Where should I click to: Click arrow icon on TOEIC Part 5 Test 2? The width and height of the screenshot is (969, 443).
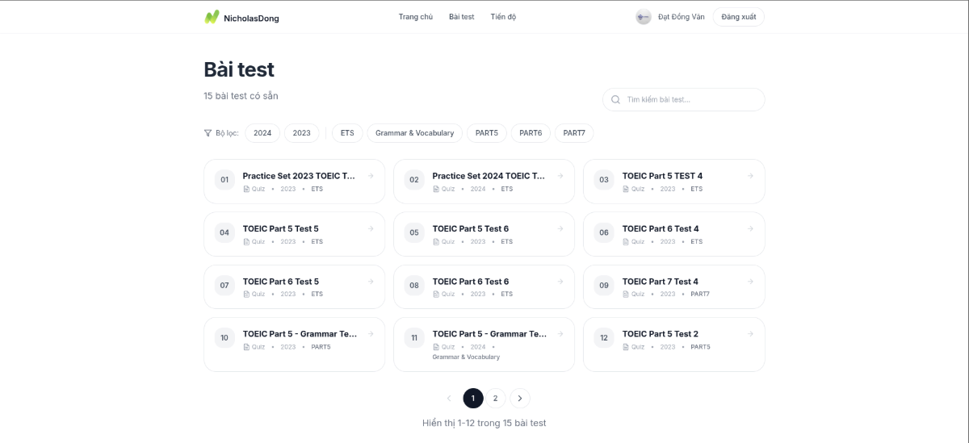[750, 334]
